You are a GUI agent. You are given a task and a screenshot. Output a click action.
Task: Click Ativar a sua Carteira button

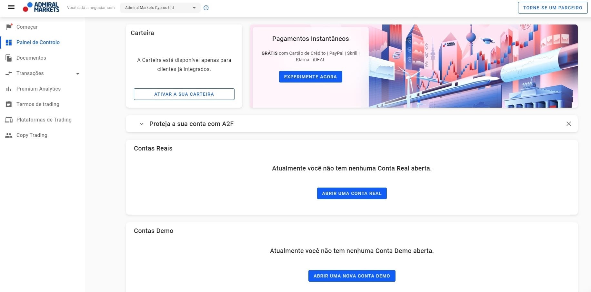[184, 94]
